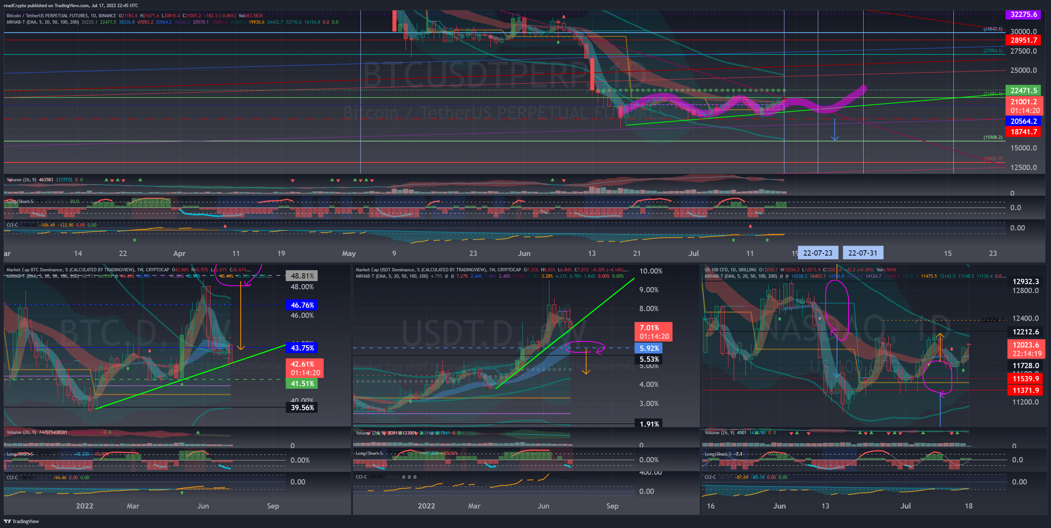The height and width of the screenshot is (528, 1051).
Task: Click 'CCI-C' legend on BTC chart
Action: [x=12, y=225]
